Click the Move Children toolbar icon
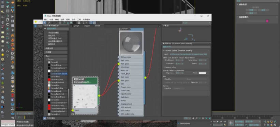Image resolution: width=280 pixels, height=127 pixels. coord(64,23)
